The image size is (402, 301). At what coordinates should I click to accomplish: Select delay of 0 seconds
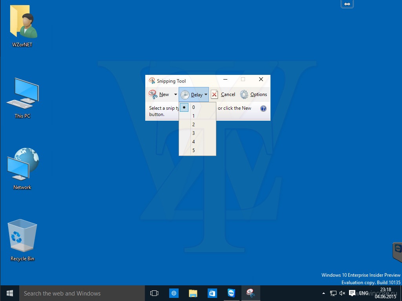[197, 107]
